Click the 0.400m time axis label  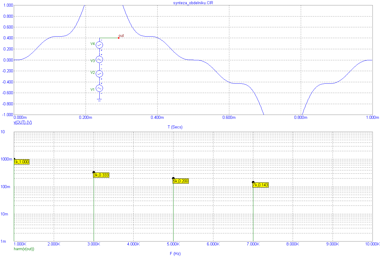click(157, 117)
